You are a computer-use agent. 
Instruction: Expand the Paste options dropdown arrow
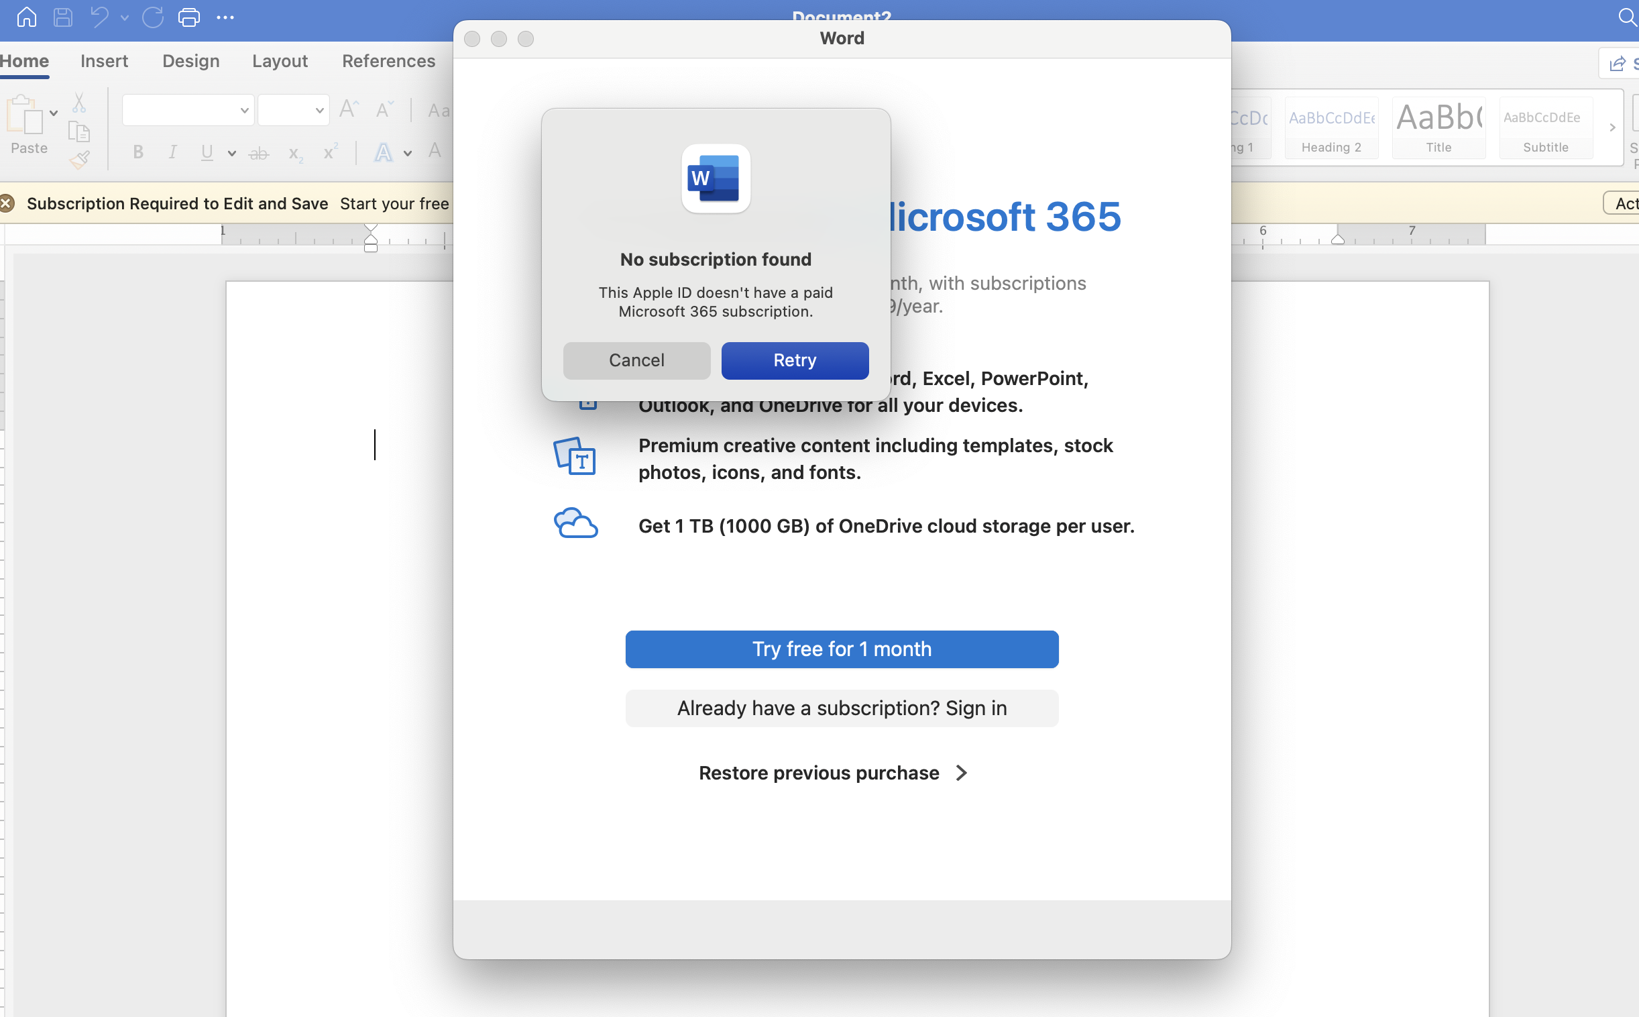pyautogui.click(x=54, y=113)
